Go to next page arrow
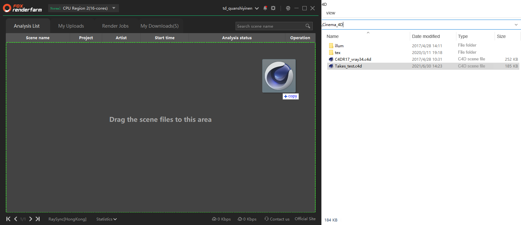Screen dimensions: 521x225 coord(31,219)
